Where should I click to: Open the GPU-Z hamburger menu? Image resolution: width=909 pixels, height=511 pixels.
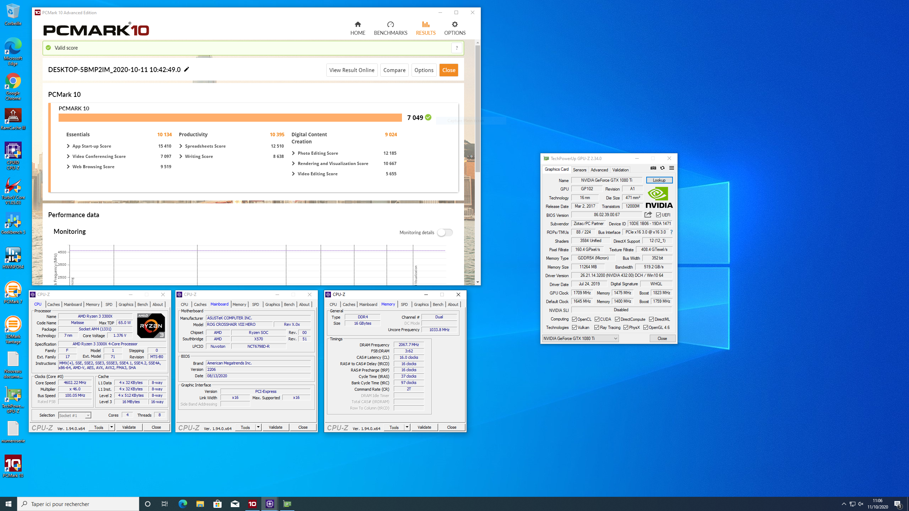click(x=671, y=168)
